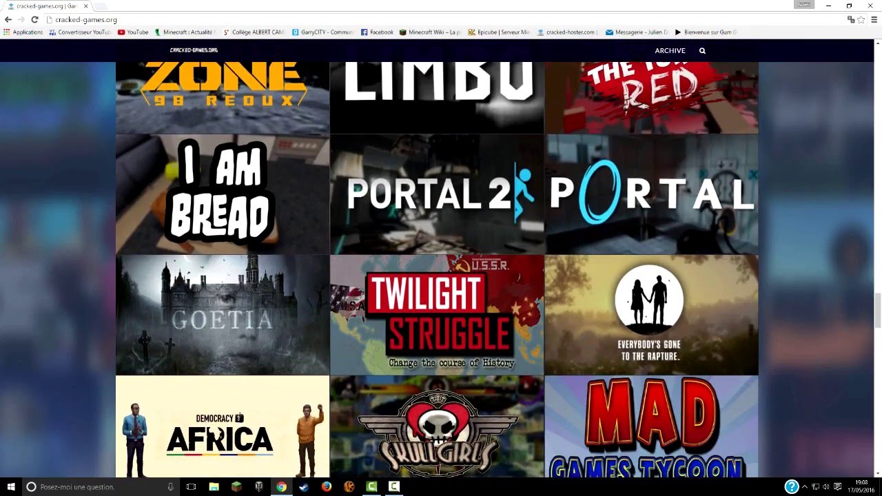Open the white Camtasia recorder taskbar icon
882x496 pixels.
pyautogui.click(x=394, y=486)
